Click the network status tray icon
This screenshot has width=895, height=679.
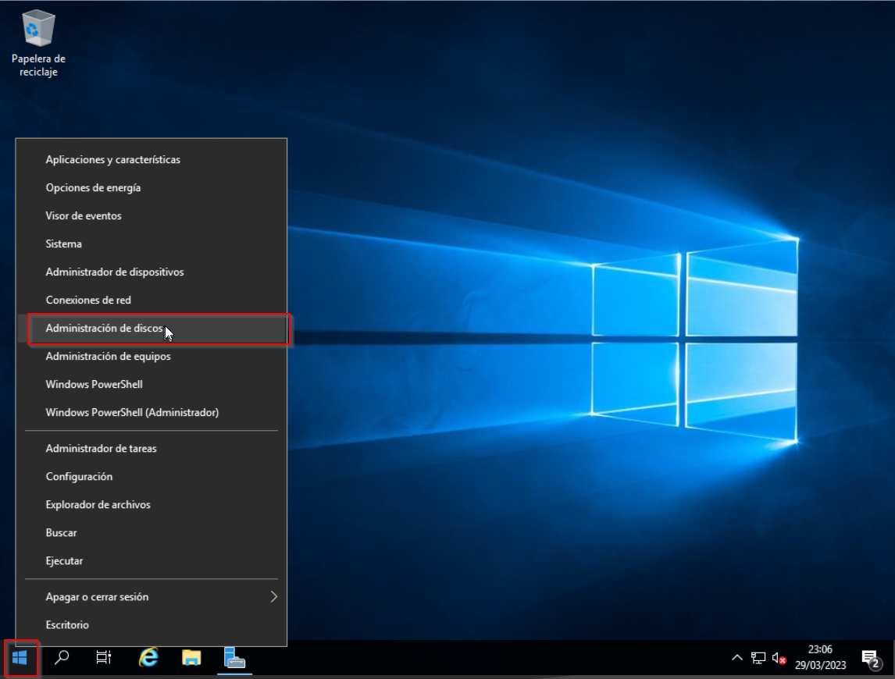click(x=758, y=658)
